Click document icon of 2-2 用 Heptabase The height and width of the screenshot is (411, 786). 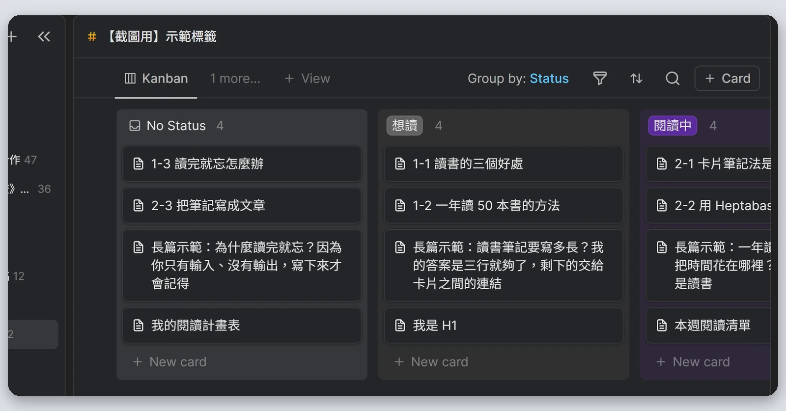coord(662,205)
